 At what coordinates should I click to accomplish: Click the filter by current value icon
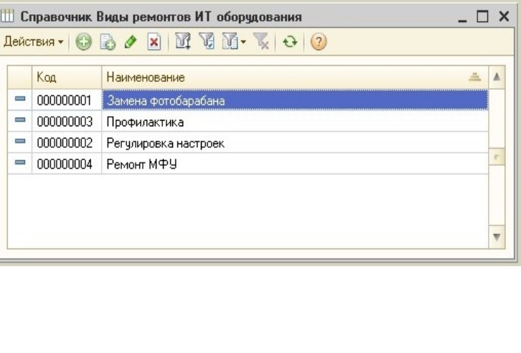click(x=207, y=42)
